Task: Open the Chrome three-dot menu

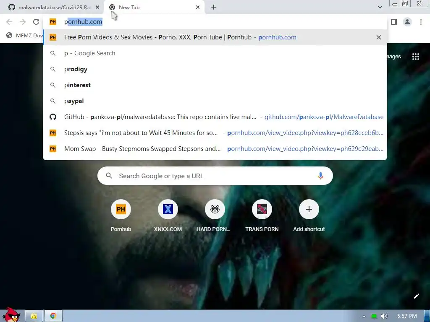Action: pos(421,22)
